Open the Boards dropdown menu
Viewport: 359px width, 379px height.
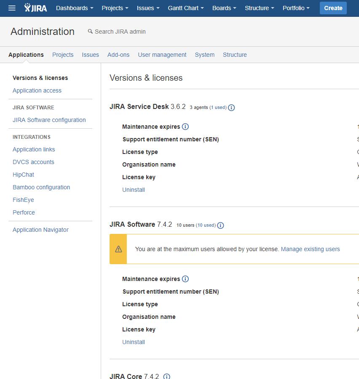[224, 8]
